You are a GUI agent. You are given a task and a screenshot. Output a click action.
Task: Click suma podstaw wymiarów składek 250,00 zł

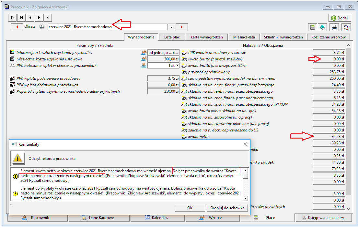pos(329,78)
